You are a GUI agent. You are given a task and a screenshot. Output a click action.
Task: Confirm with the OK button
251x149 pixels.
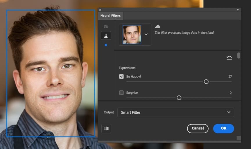223,128
